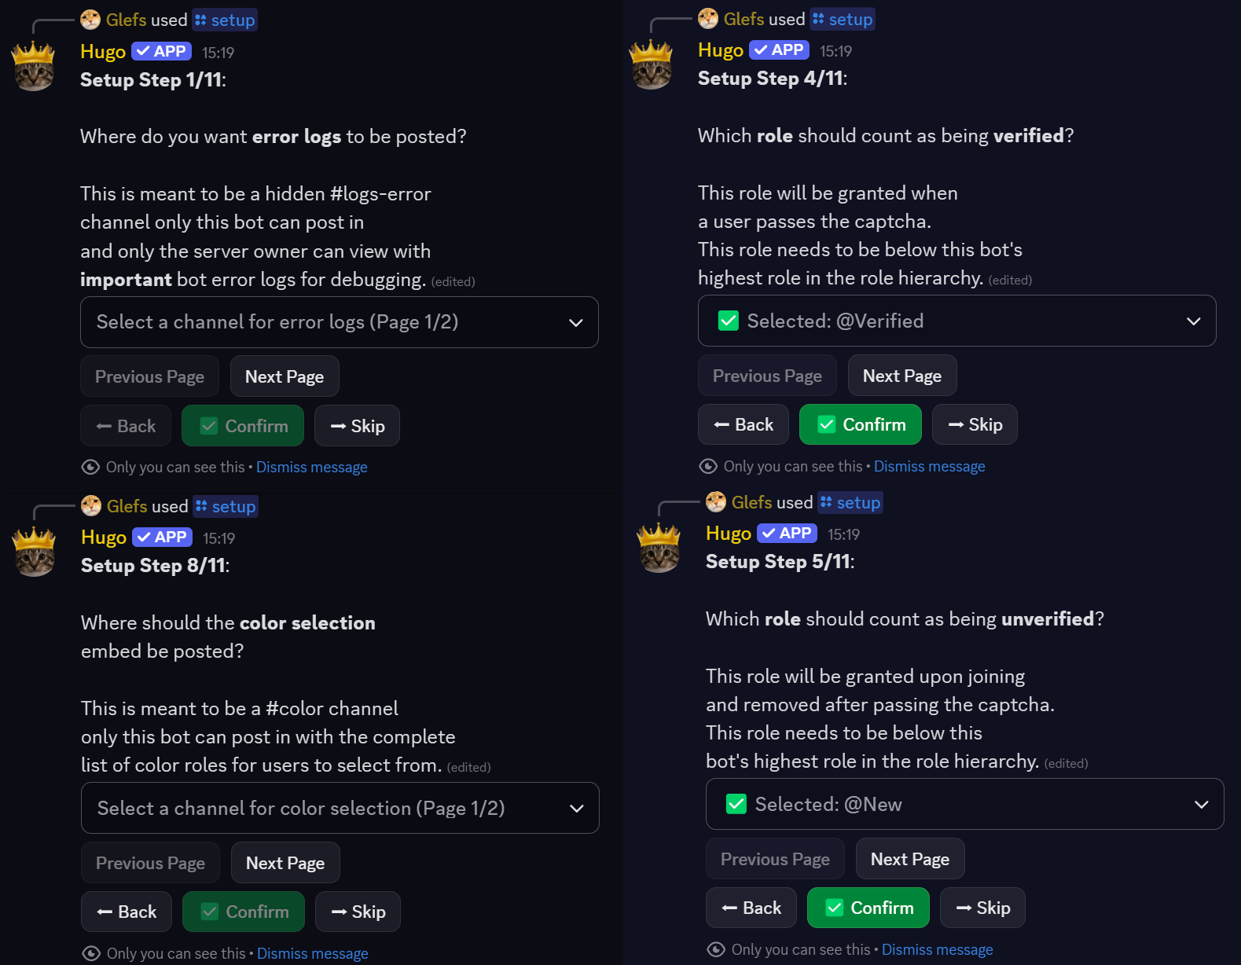Click Hugo's avatar in the Step 5 message

tap(659, 548)
